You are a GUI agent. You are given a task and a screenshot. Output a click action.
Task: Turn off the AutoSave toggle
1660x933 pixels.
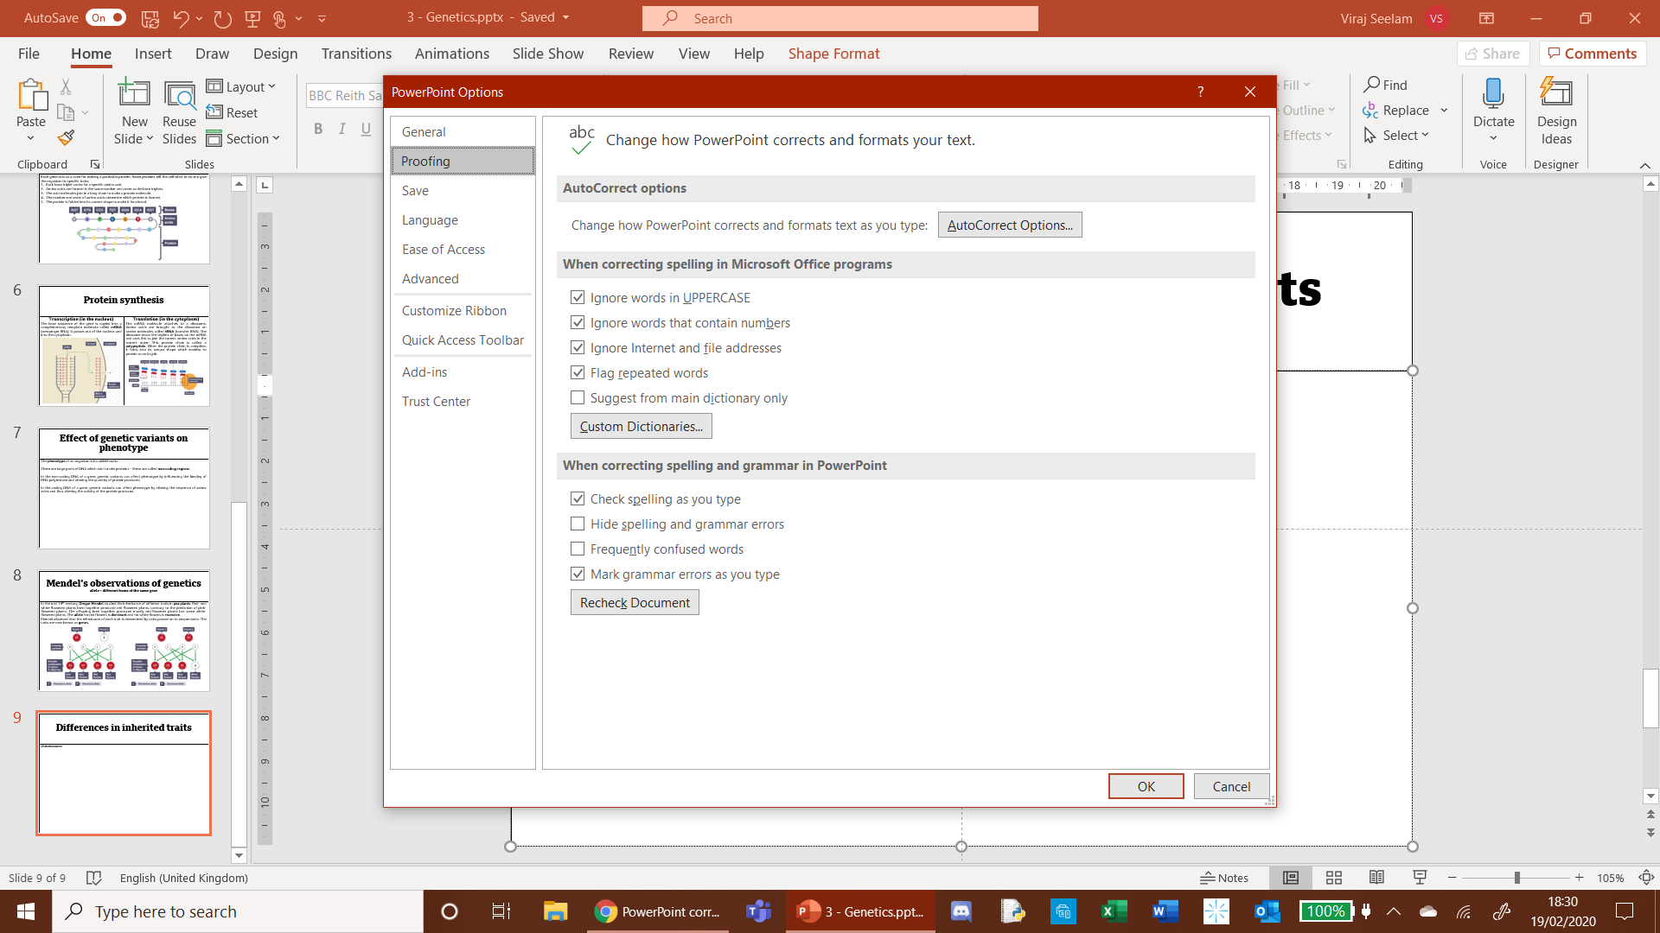(105, 17)
